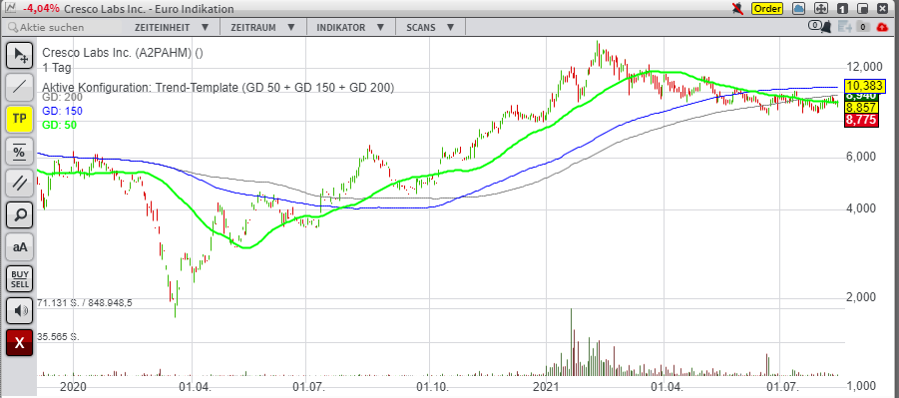Select the parallel channel lines tool
The height and width of the screenshot is (398, 899).
[20, 183]
